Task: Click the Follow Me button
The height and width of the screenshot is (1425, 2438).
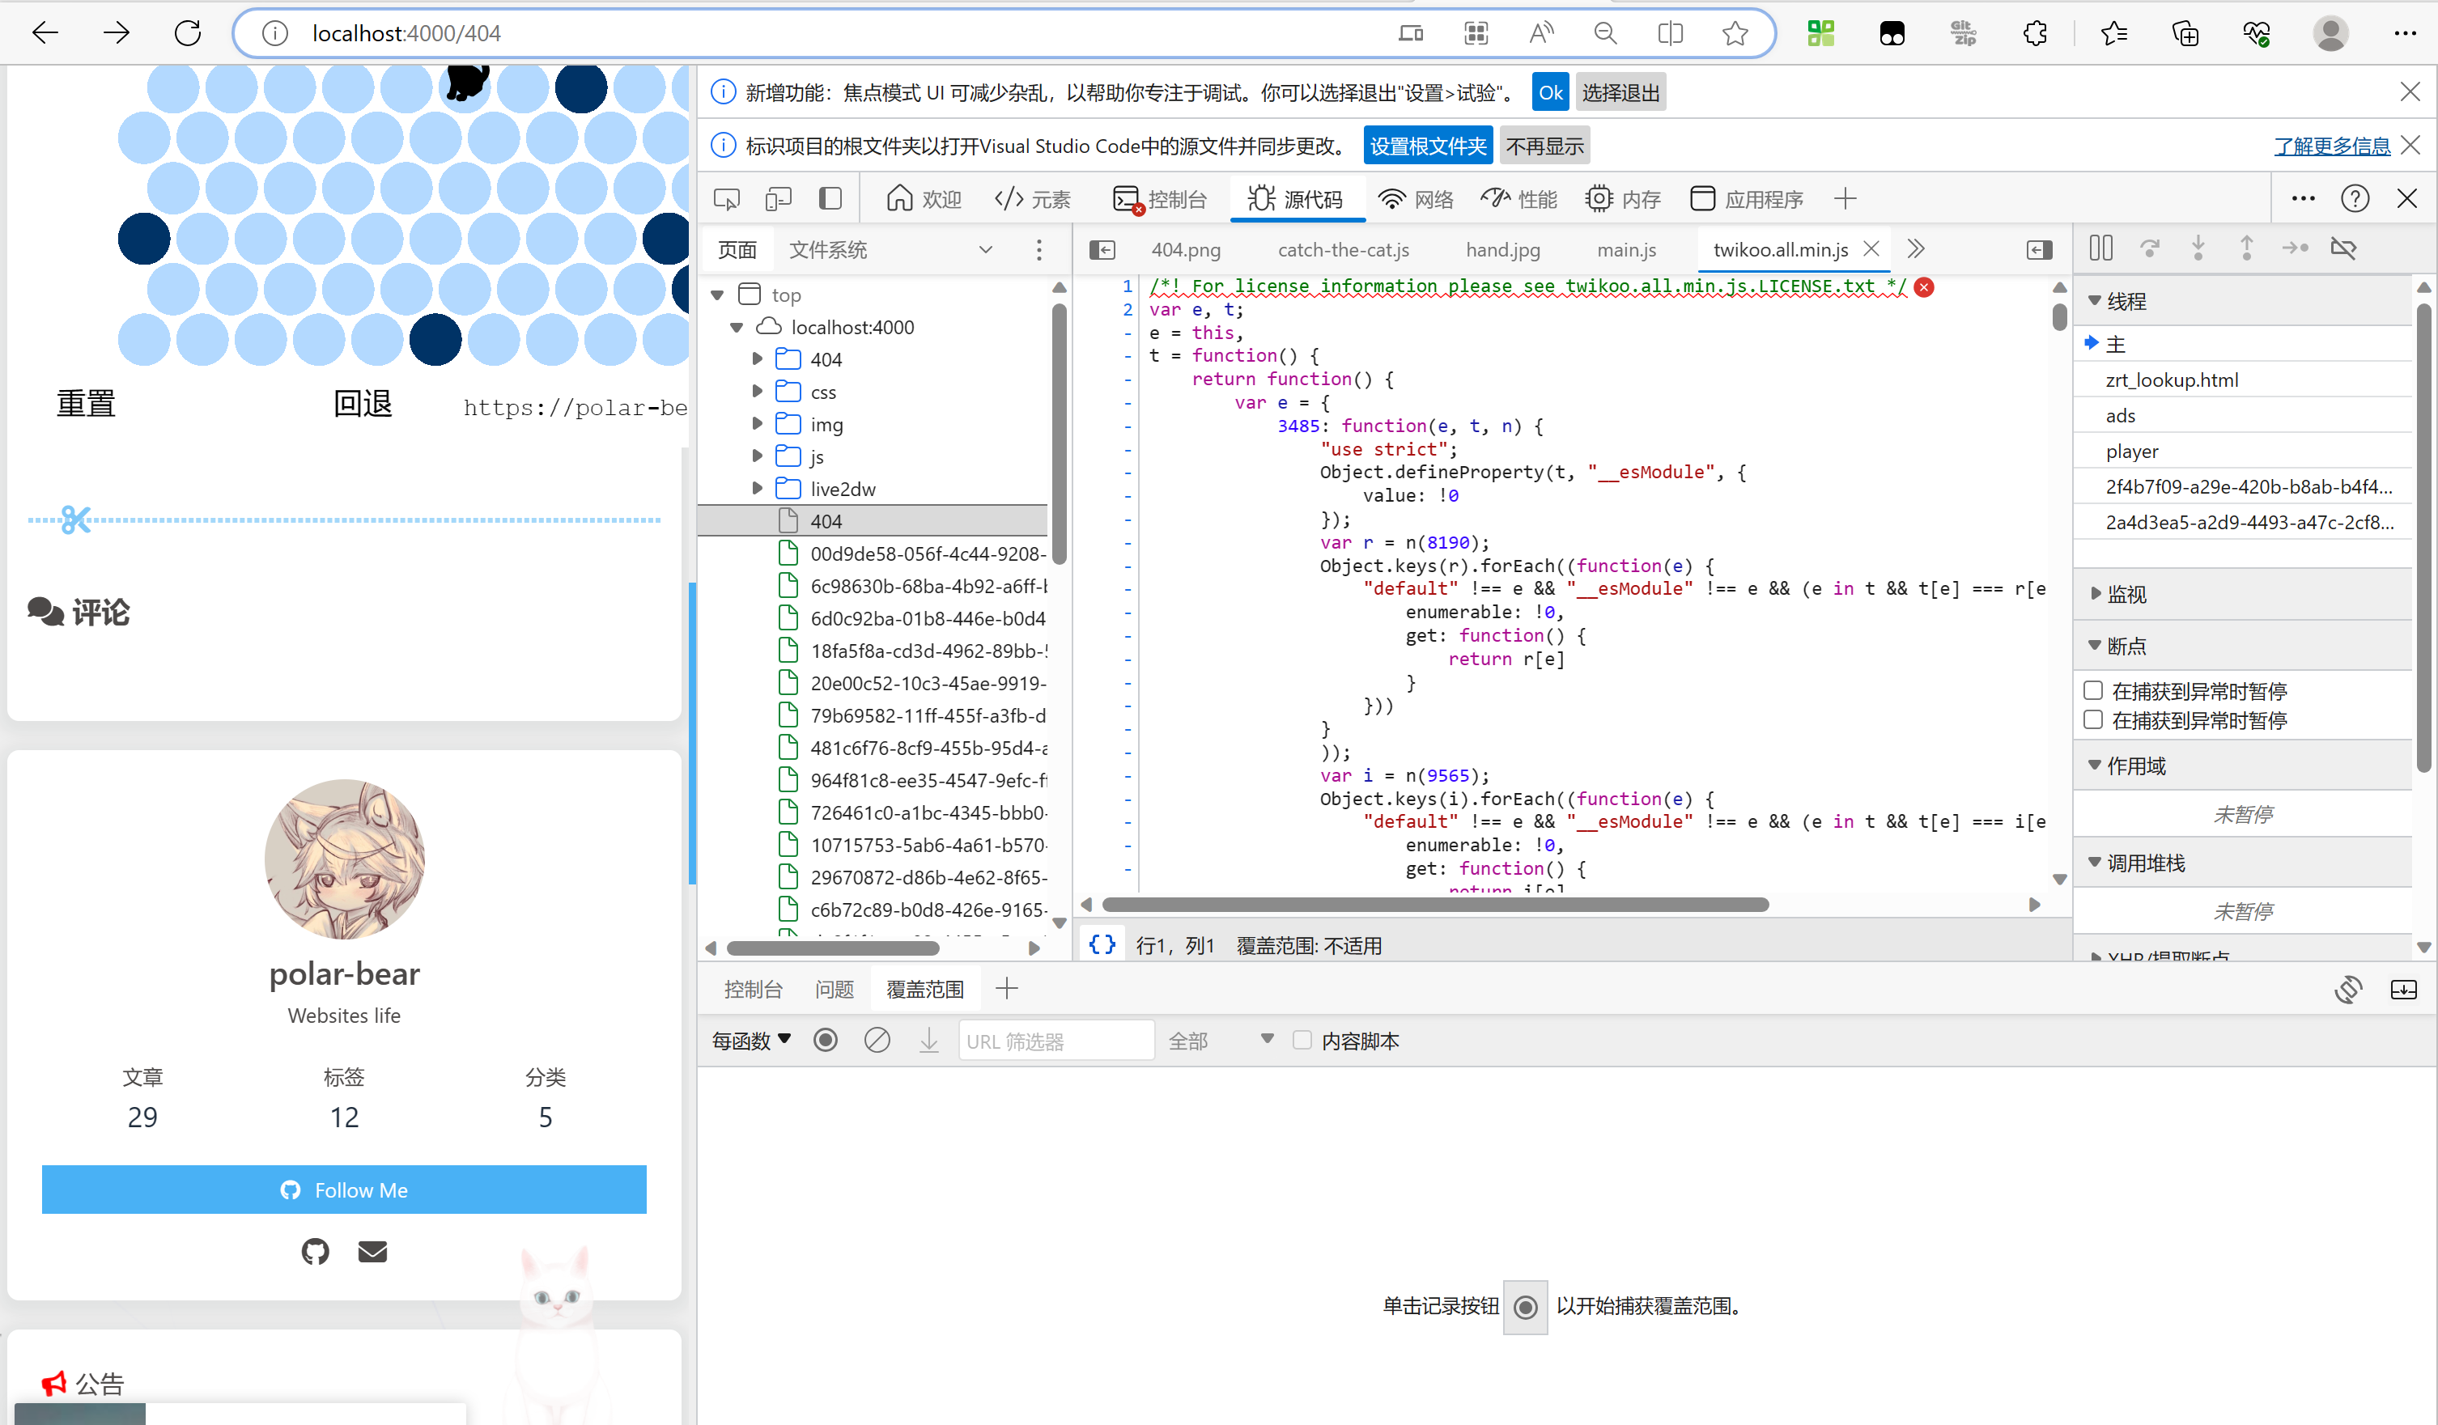Action: click(343, 1189)
